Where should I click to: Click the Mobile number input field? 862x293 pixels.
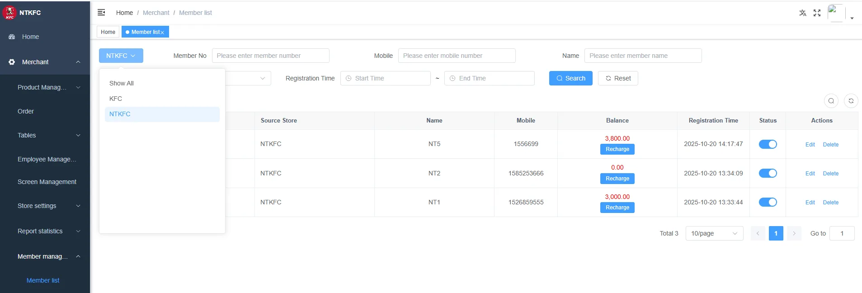(457, 56)
